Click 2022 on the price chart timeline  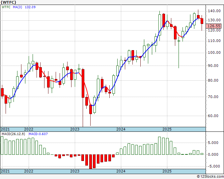(x=29, y=129)
